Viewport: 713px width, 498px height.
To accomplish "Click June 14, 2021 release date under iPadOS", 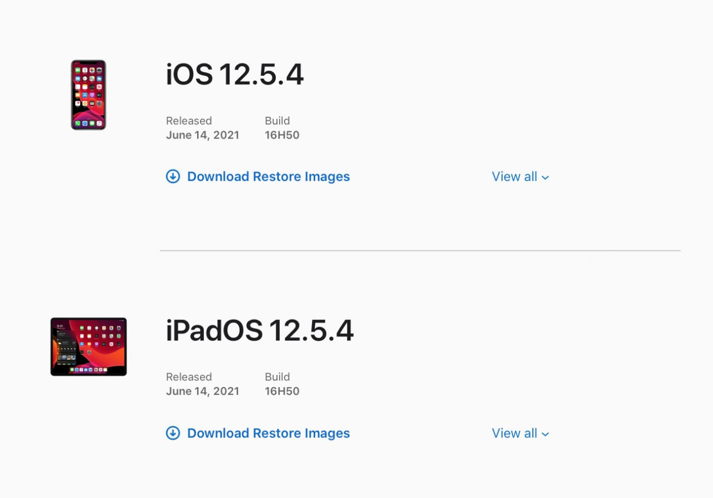I will coord(203,391).
